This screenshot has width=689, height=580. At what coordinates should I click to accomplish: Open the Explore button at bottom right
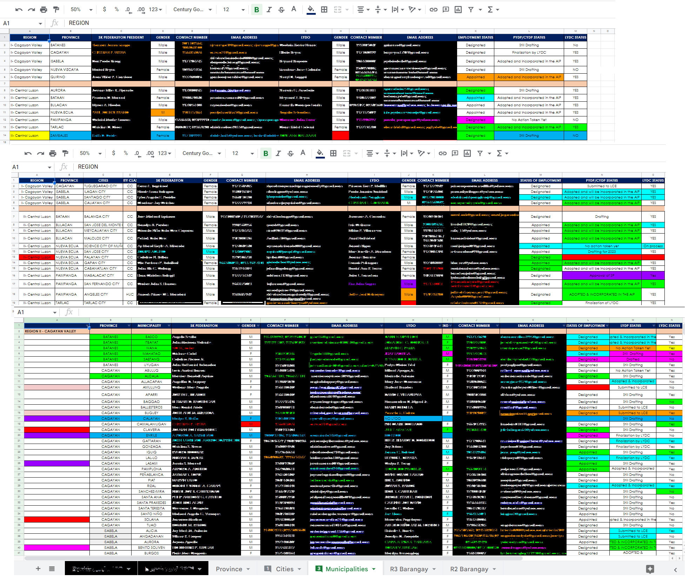coord(650,569)
